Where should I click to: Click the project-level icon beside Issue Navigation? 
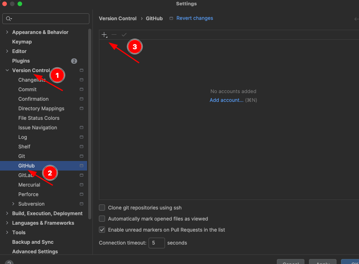pyautogui.click(x=81, y=127)
